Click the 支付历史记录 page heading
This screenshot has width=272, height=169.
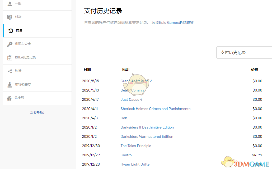[x=103, y=11]
